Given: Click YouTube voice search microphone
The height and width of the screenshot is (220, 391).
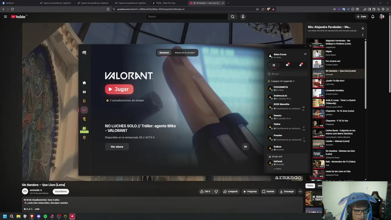Looking at the screenshot, I should (243, 16).
